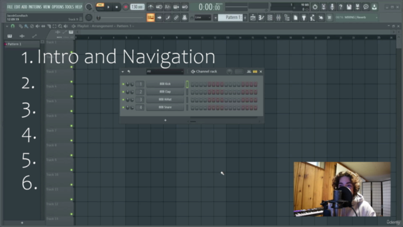Toggle the countdown before recording icon
The height and width of the screenshot is (227, 403).
click(167, 7)
